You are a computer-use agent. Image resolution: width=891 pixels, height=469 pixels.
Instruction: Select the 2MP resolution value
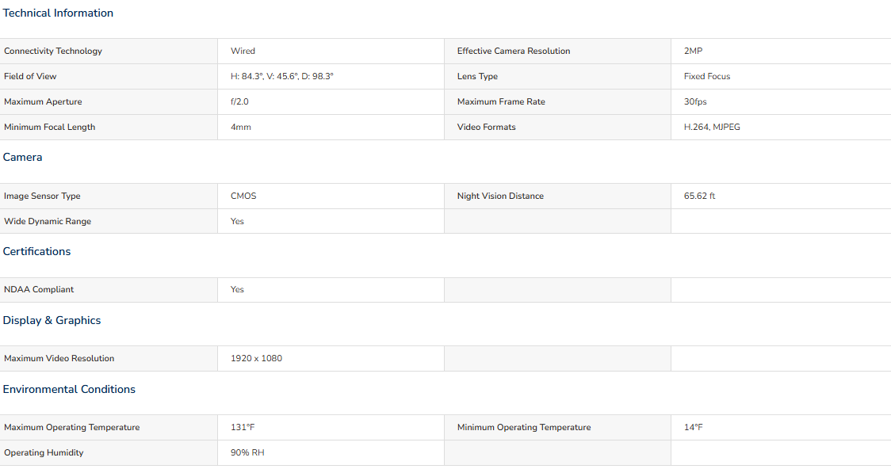point(694,51)
